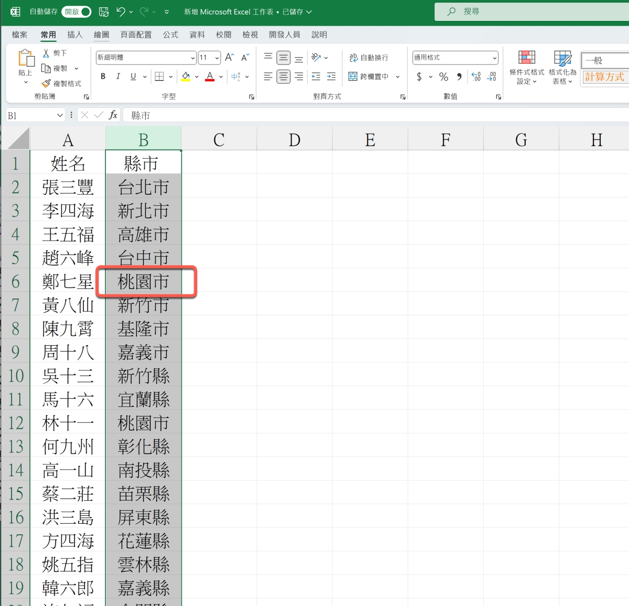Toggle the AutoSave switch

pos(77,12)
